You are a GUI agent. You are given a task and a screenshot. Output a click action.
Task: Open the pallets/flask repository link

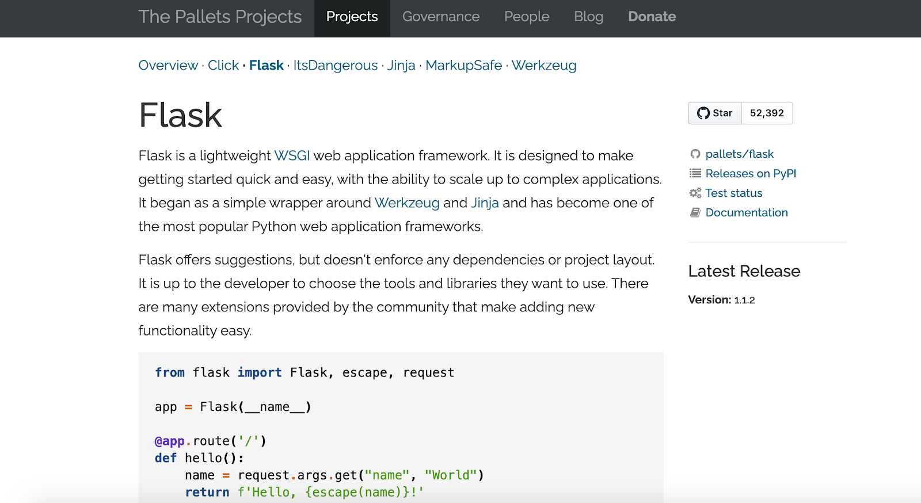click(x=740, y=154)
